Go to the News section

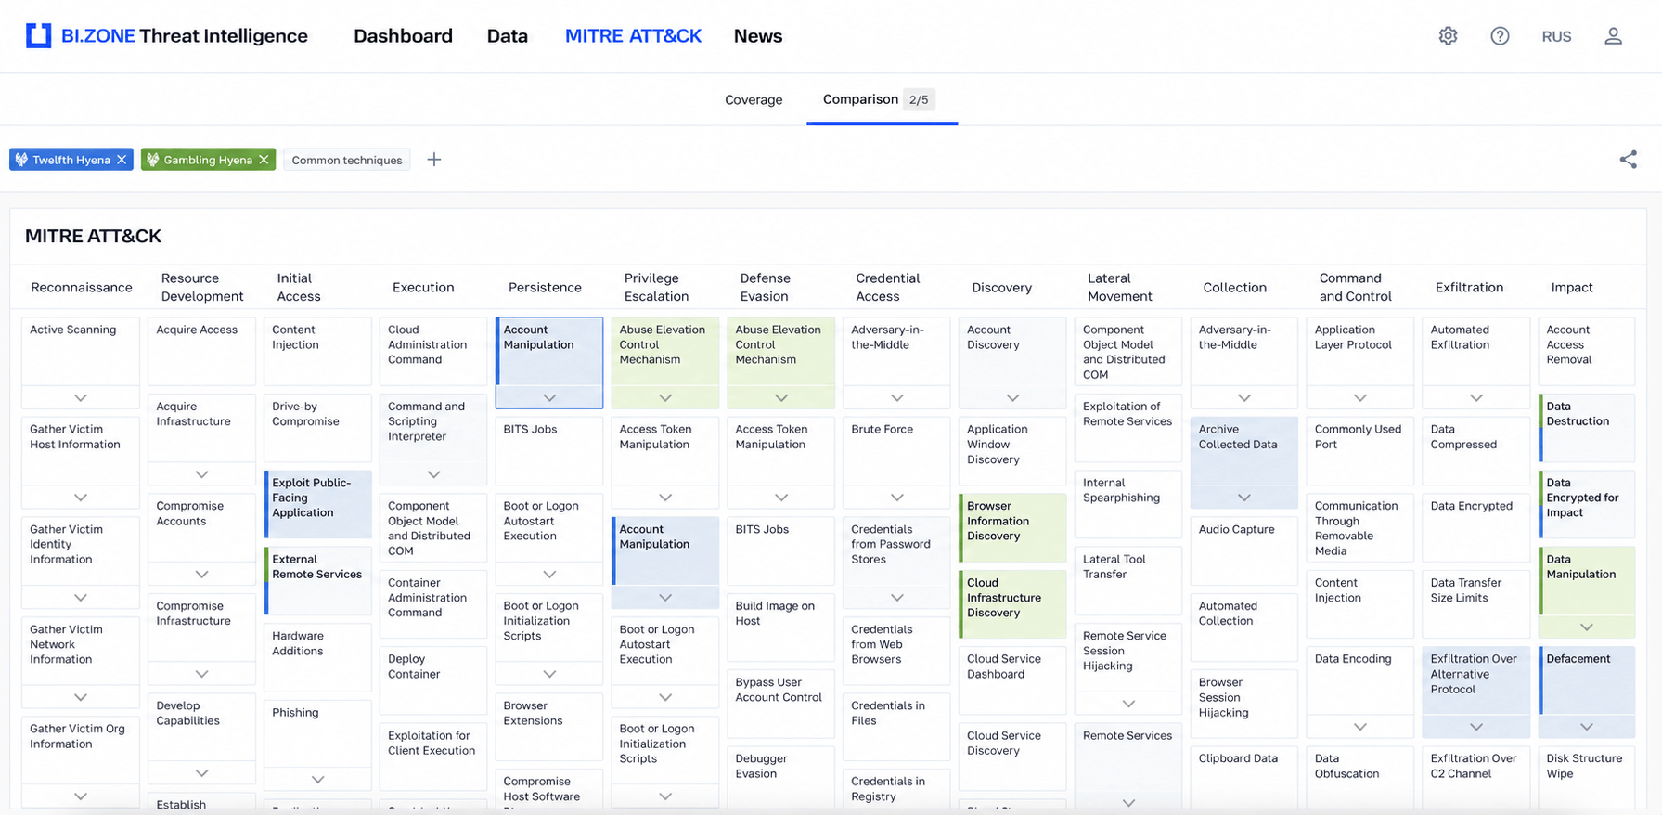(x=758, y=35)
